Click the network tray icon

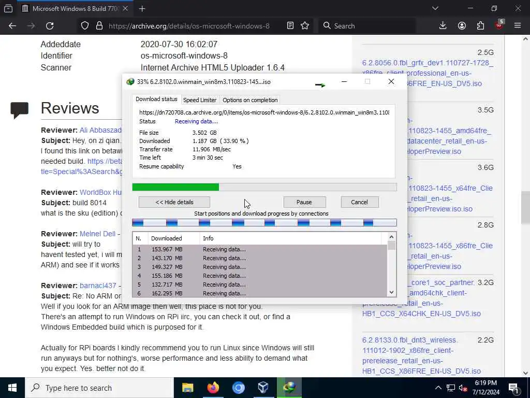point(451,388)
